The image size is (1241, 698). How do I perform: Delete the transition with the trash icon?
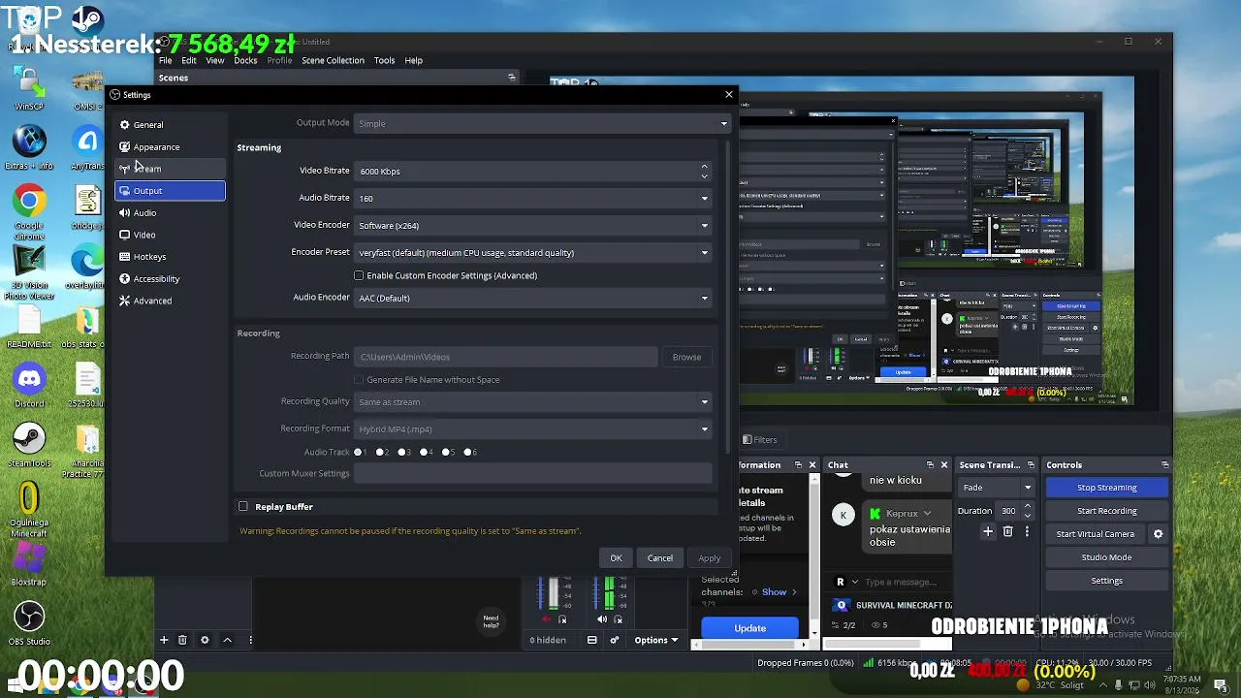coord(1008,531)
